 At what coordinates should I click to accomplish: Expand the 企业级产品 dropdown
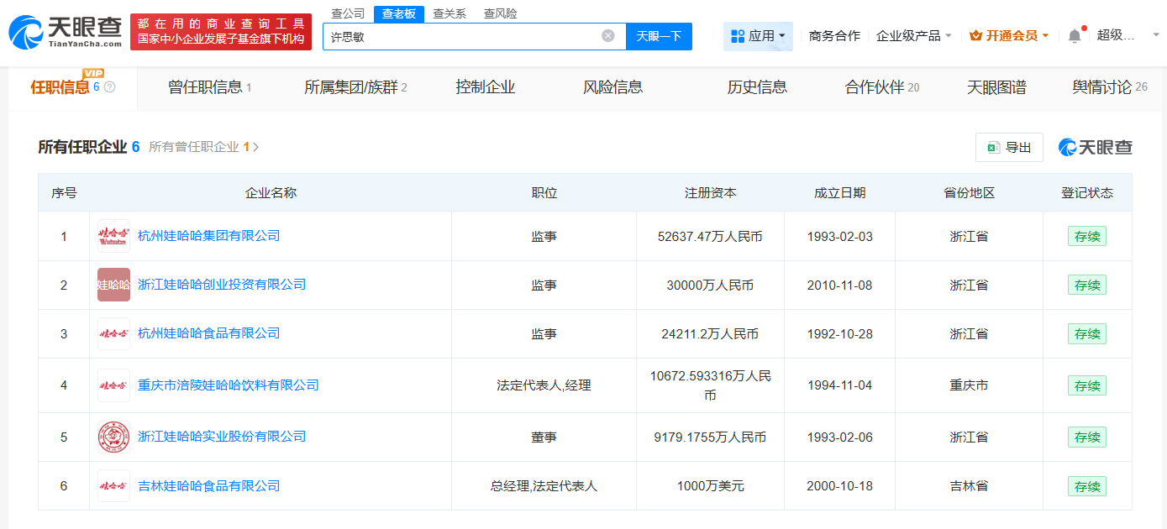[914, 36]
